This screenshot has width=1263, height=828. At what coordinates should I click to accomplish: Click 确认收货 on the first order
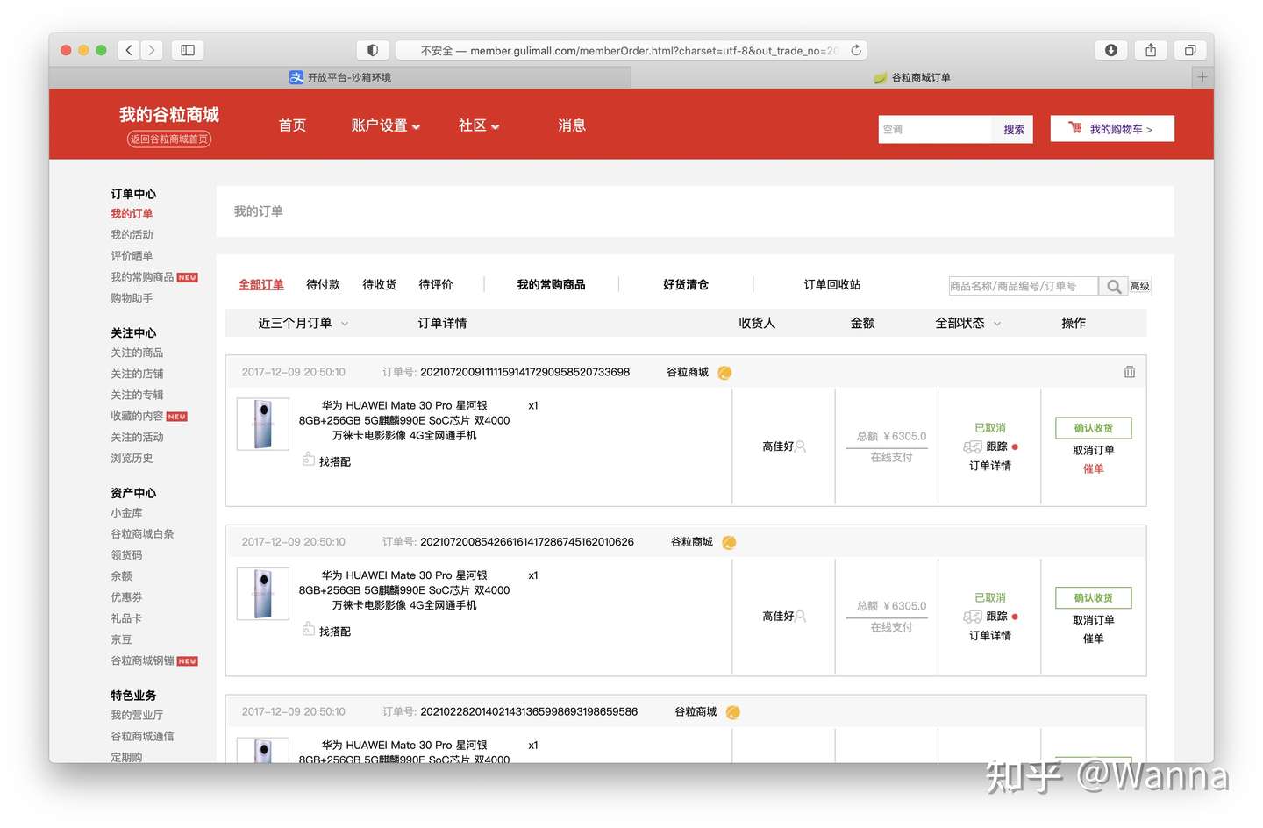tap(1093, 428)
